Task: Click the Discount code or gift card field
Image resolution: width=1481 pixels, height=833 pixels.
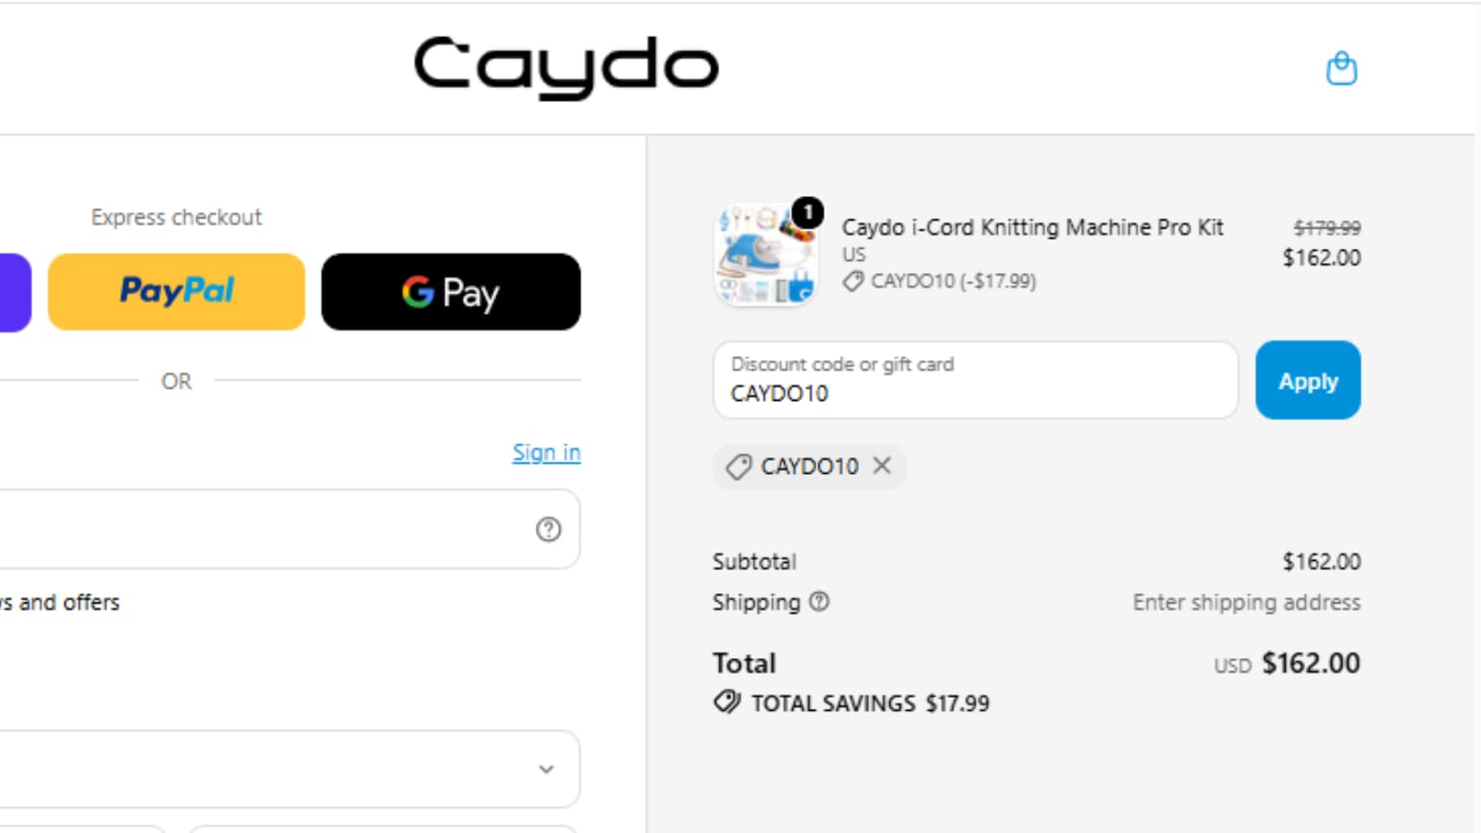Action: coord(975,379)
